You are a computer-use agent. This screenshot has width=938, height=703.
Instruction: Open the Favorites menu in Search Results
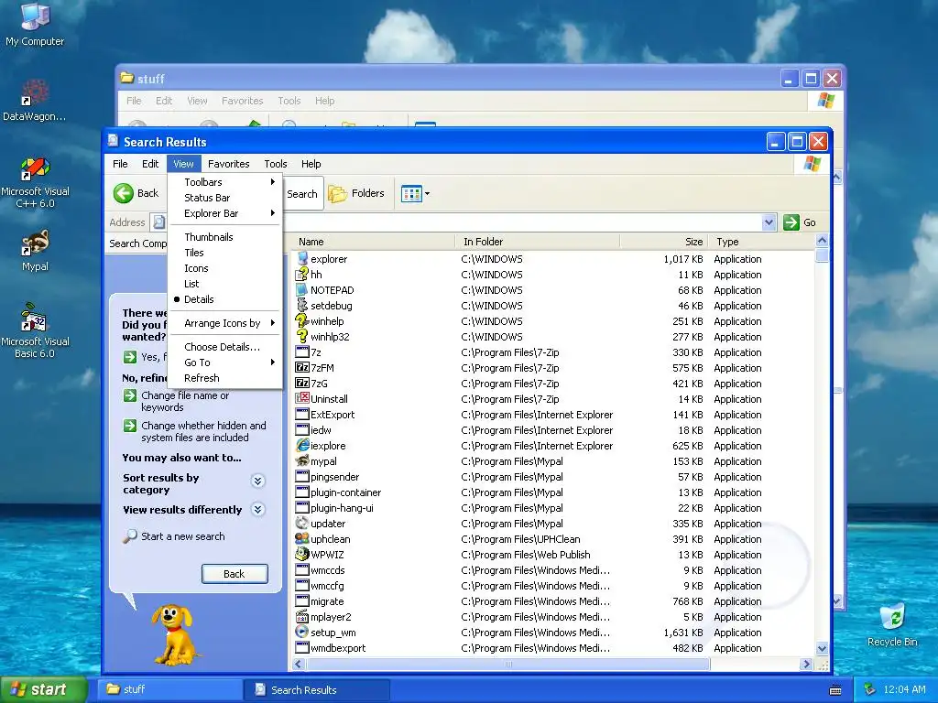click(x=228, y=164)
